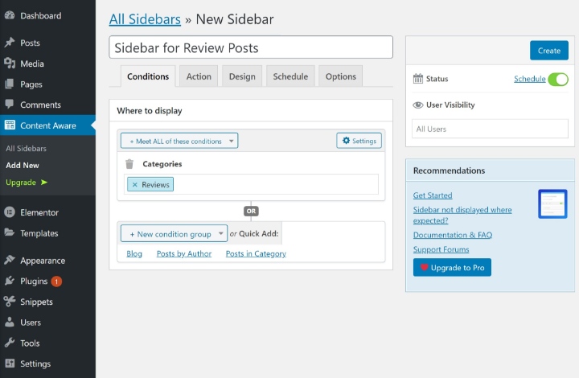Click the Elementor icon
This screenshot has height=378, width=579.
point(10,212)
